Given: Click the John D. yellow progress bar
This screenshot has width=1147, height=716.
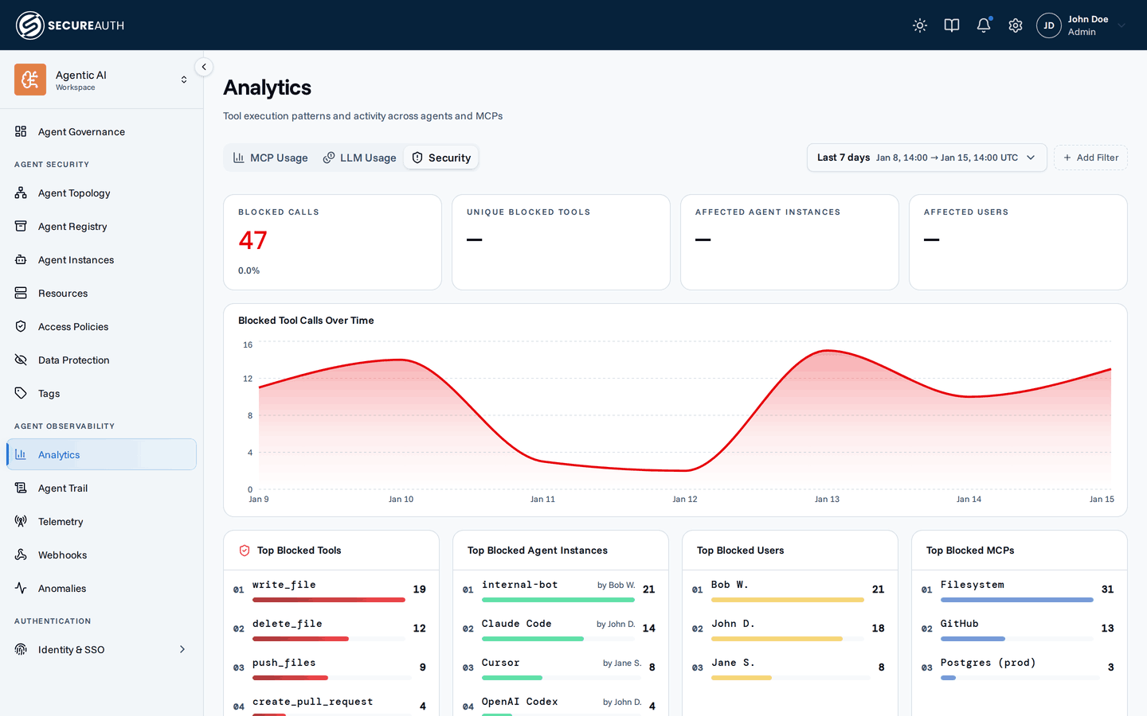Looking at the screenshot, I should (777, 639).
